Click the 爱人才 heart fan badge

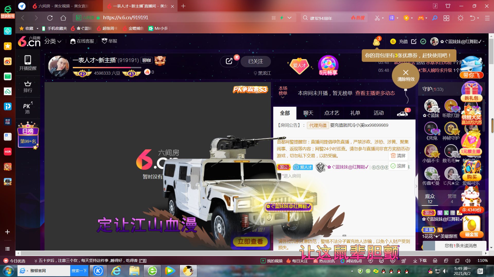(x=299, y=65)
